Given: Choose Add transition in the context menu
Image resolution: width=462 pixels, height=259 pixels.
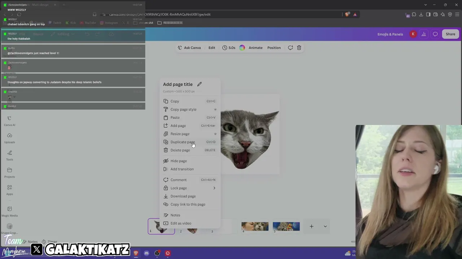Looking at the screenshot, I should pos(190,169).
